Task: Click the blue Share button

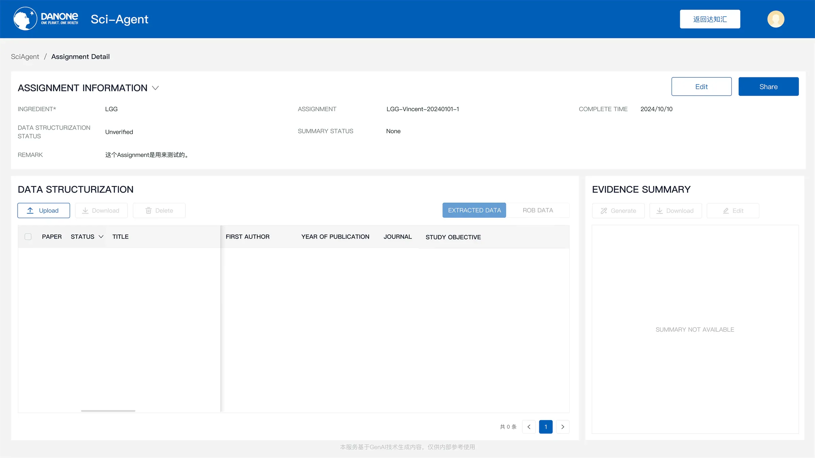Action: click(768, 87)
